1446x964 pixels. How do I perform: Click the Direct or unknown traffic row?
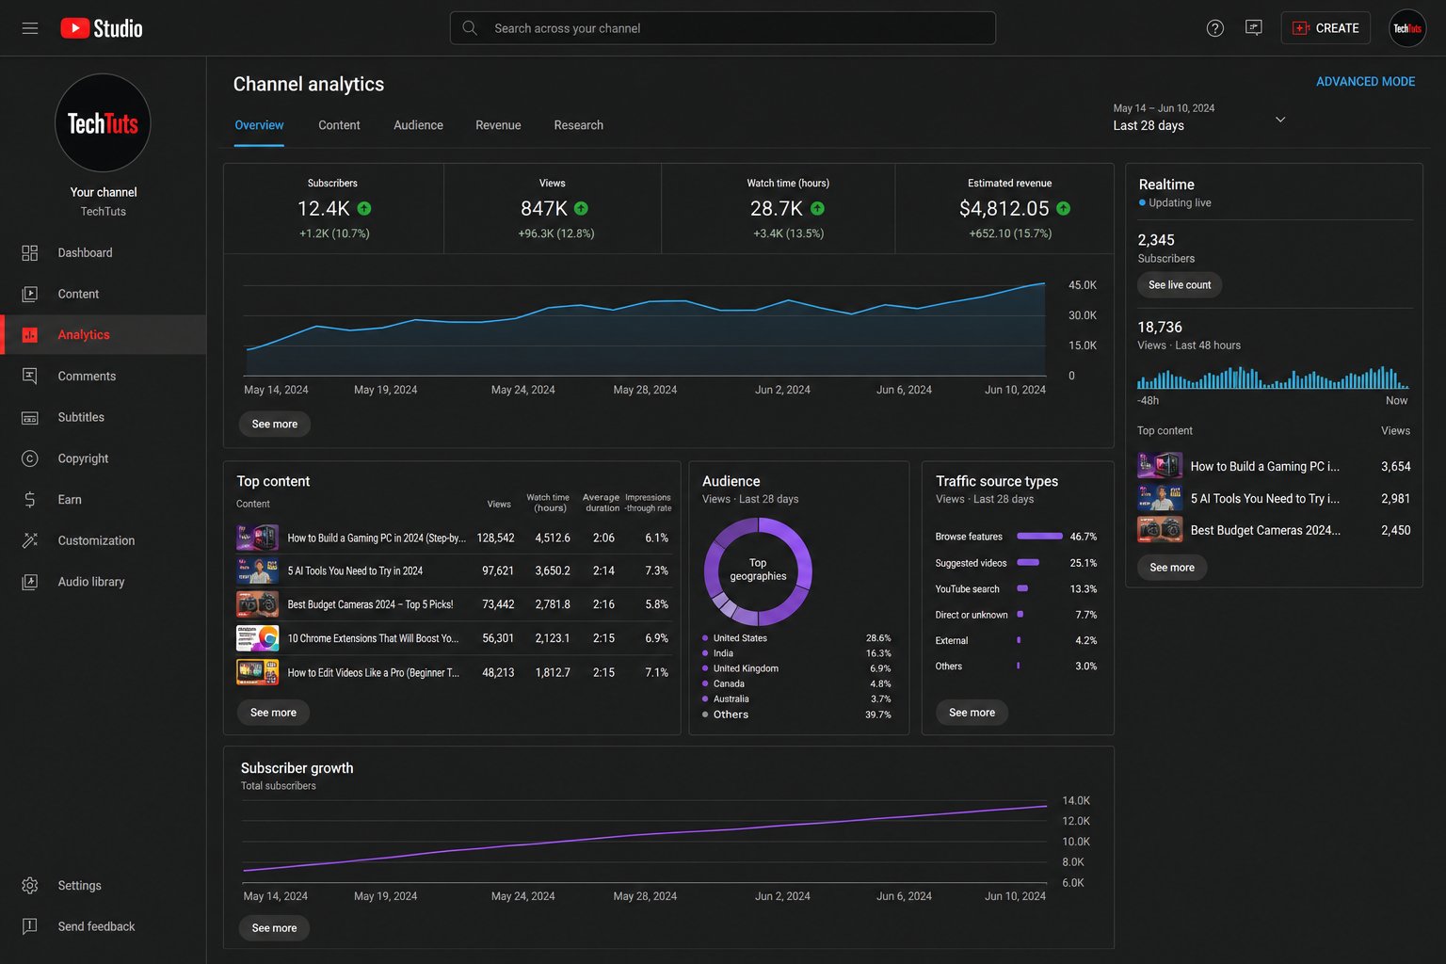pyautogui.click(x=1016, y=615)
